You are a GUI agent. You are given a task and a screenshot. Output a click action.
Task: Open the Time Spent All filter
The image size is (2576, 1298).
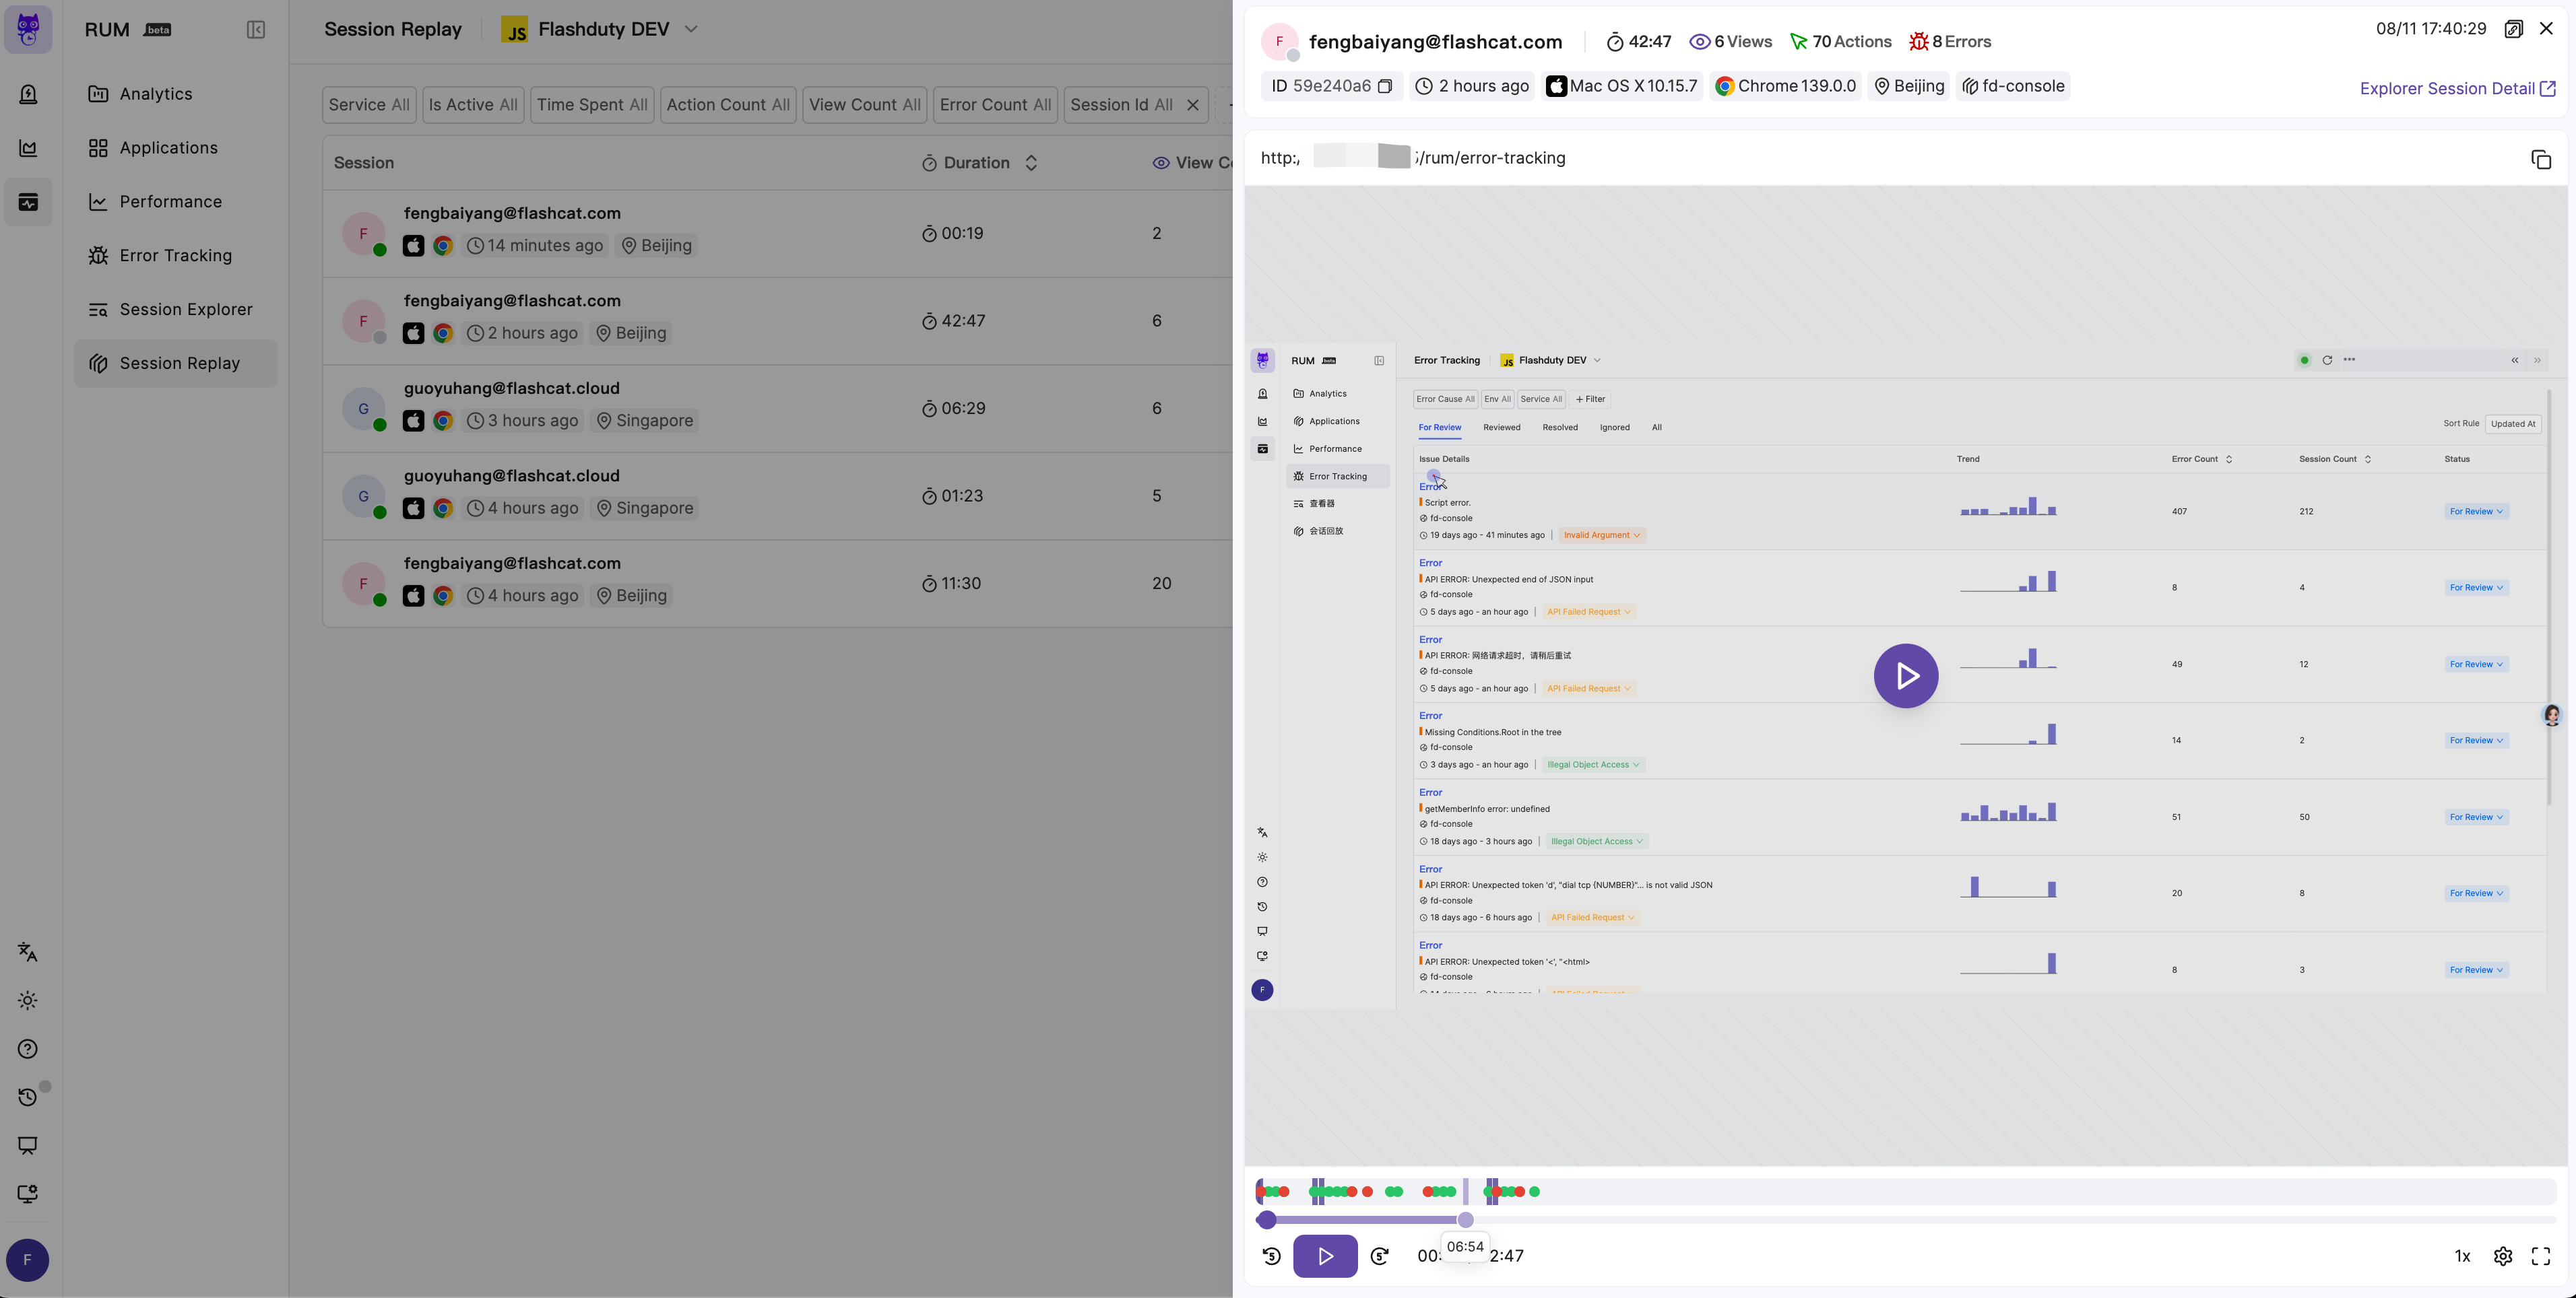pyautogui.click(x=592, y=105)
